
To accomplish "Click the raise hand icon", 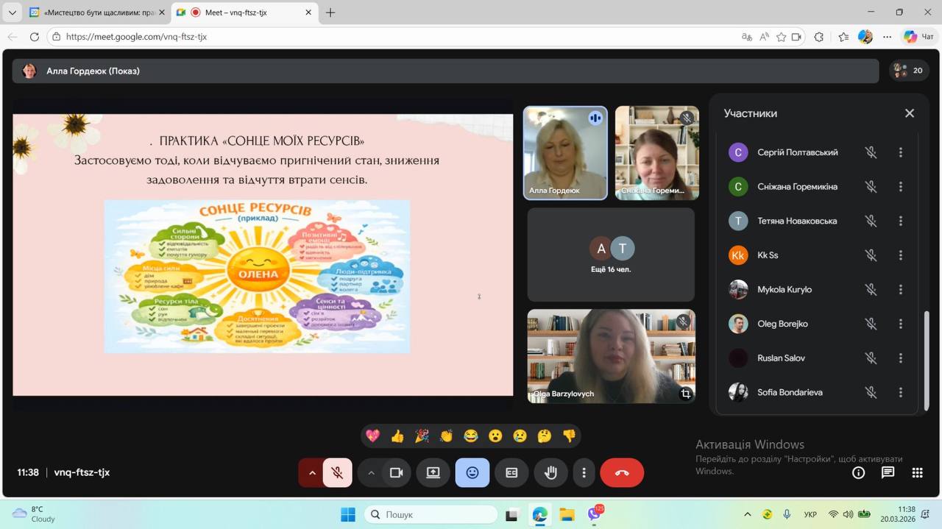I will [550, 472].
